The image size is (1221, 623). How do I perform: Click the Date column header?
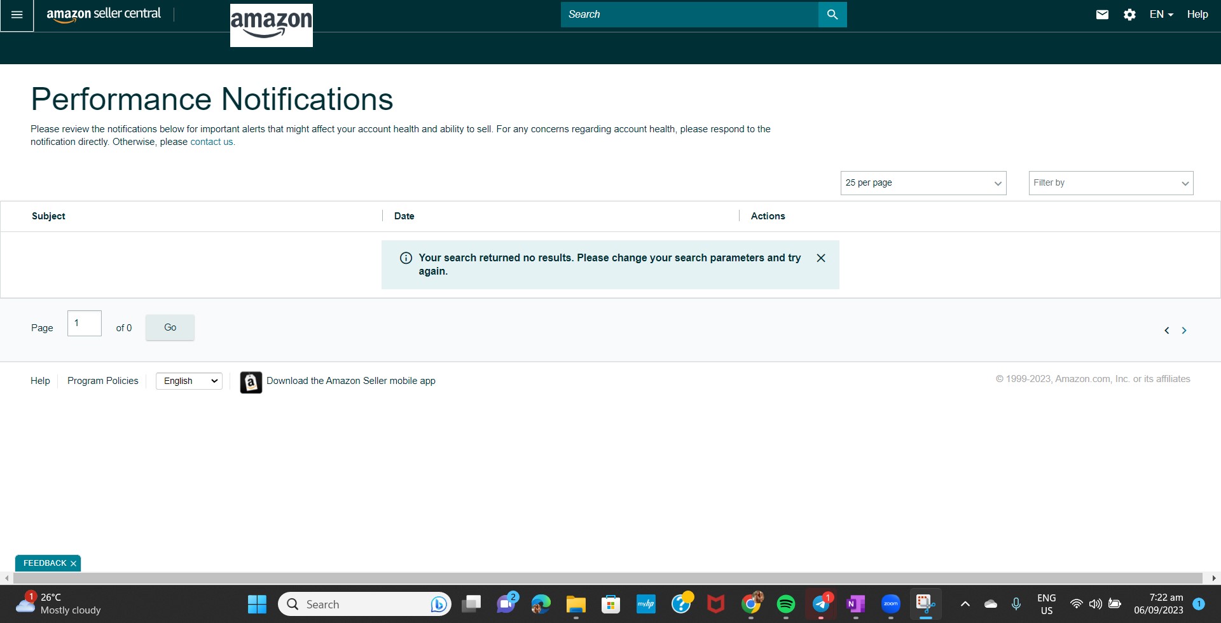tap(404, 216)
